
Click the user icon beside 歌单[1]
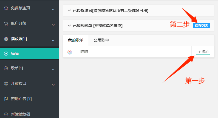pos(6,68)
